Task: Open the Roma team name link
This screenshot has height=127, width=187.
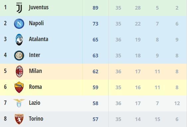Action: tap(36, 87)
